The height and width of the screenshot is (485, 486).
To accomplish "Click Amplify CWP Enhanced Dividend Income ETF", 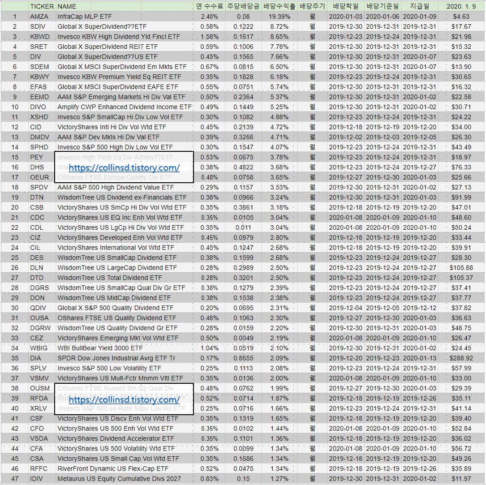I will coord(125,107).
